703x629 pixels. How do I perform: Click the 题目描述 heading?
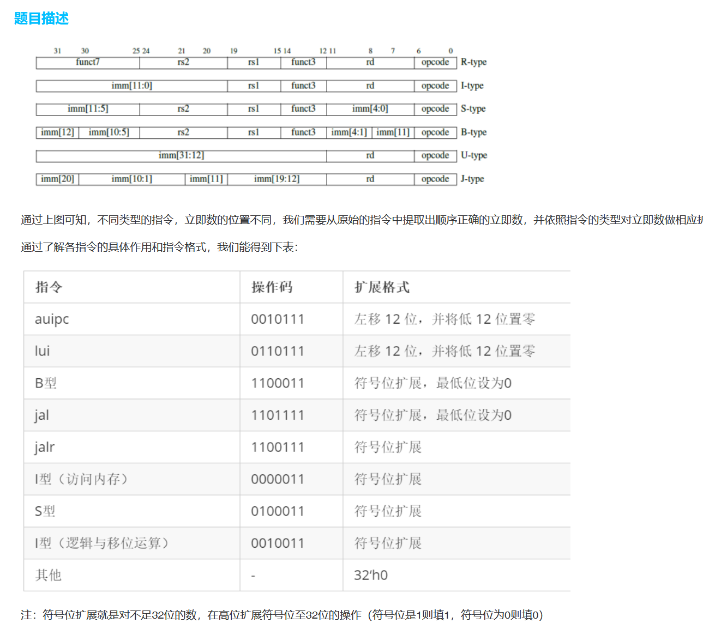[41, 19]
